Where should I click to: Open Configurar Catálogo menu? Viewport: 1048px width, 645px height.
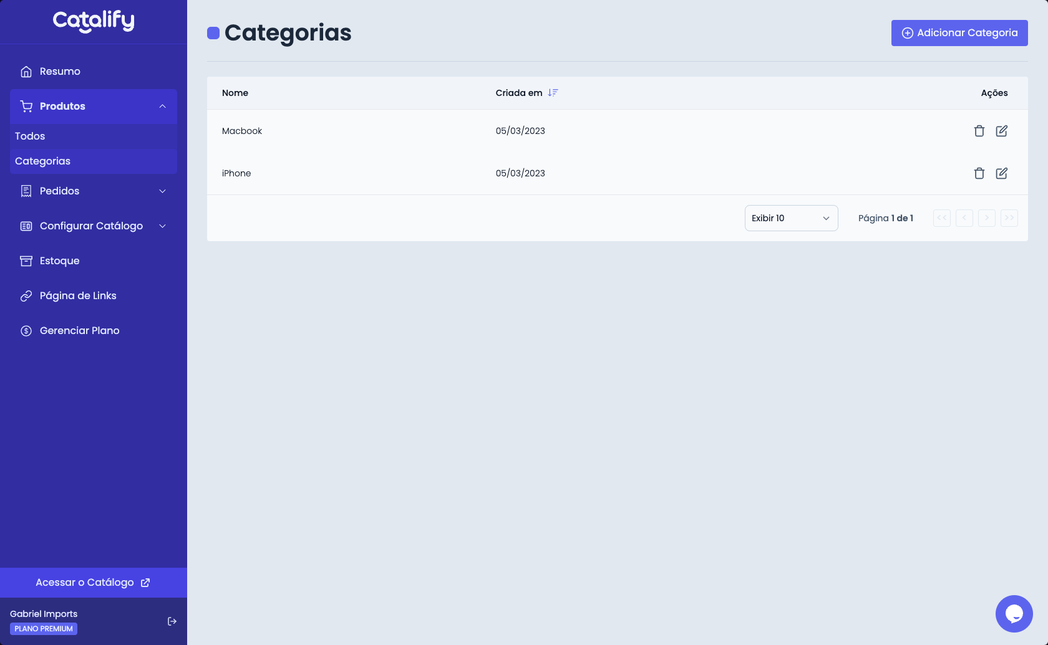coord(94,226)
